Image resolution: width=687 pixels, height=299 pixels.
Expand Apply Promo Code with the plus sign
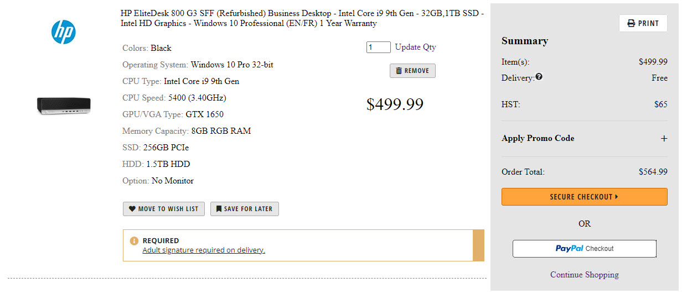coord(664,139)
